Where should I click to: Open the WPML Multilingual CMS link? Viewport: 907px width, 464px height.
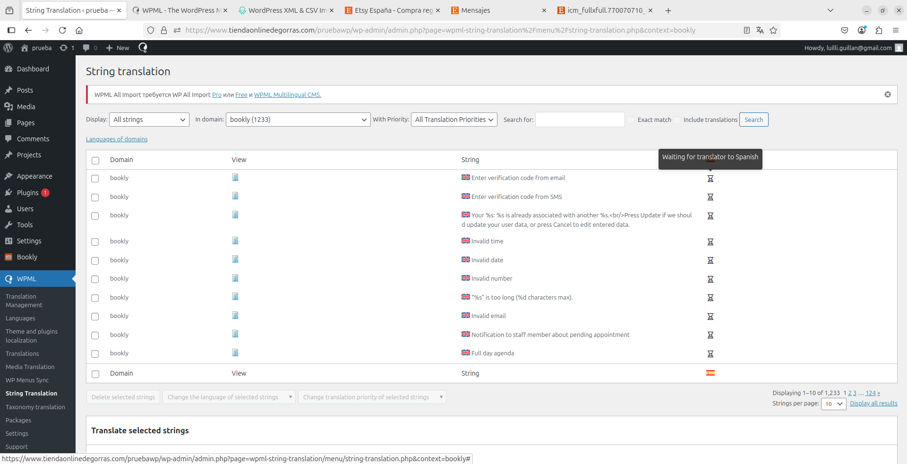[x=287, y=95]
